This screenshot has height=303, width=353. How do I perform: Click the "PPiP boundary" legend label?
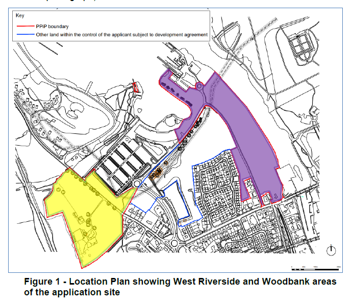tap(50, 25)
